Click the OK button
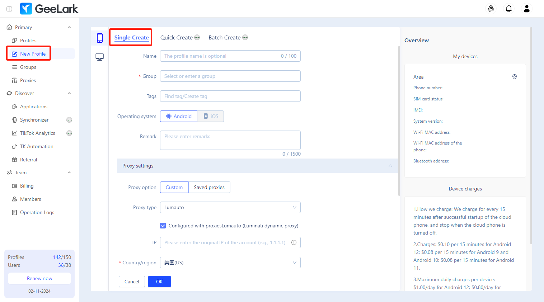This screenshot has width=544, height=302. tap(159, 282)
